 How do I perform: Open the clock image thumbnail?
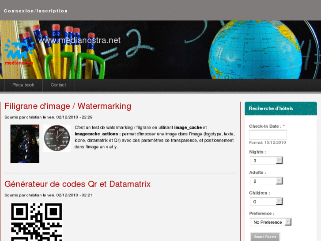point(57,138)
